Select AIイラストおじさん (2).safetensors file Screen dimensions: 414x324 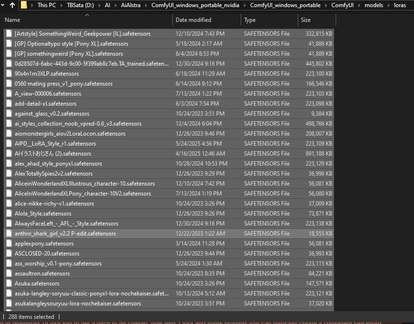pyautogui.click(x=53, y=154)
